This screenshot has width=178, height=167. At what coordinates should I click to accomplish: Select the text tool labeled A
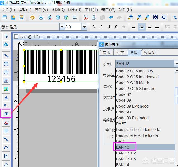(x=6, y=97)
